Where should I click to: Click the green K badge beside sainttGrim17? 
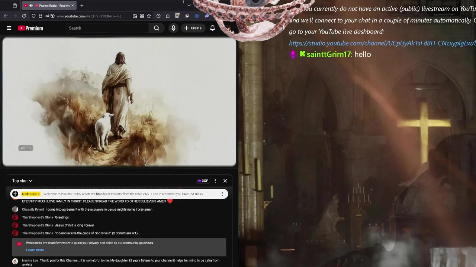click(x=302, y=54)
